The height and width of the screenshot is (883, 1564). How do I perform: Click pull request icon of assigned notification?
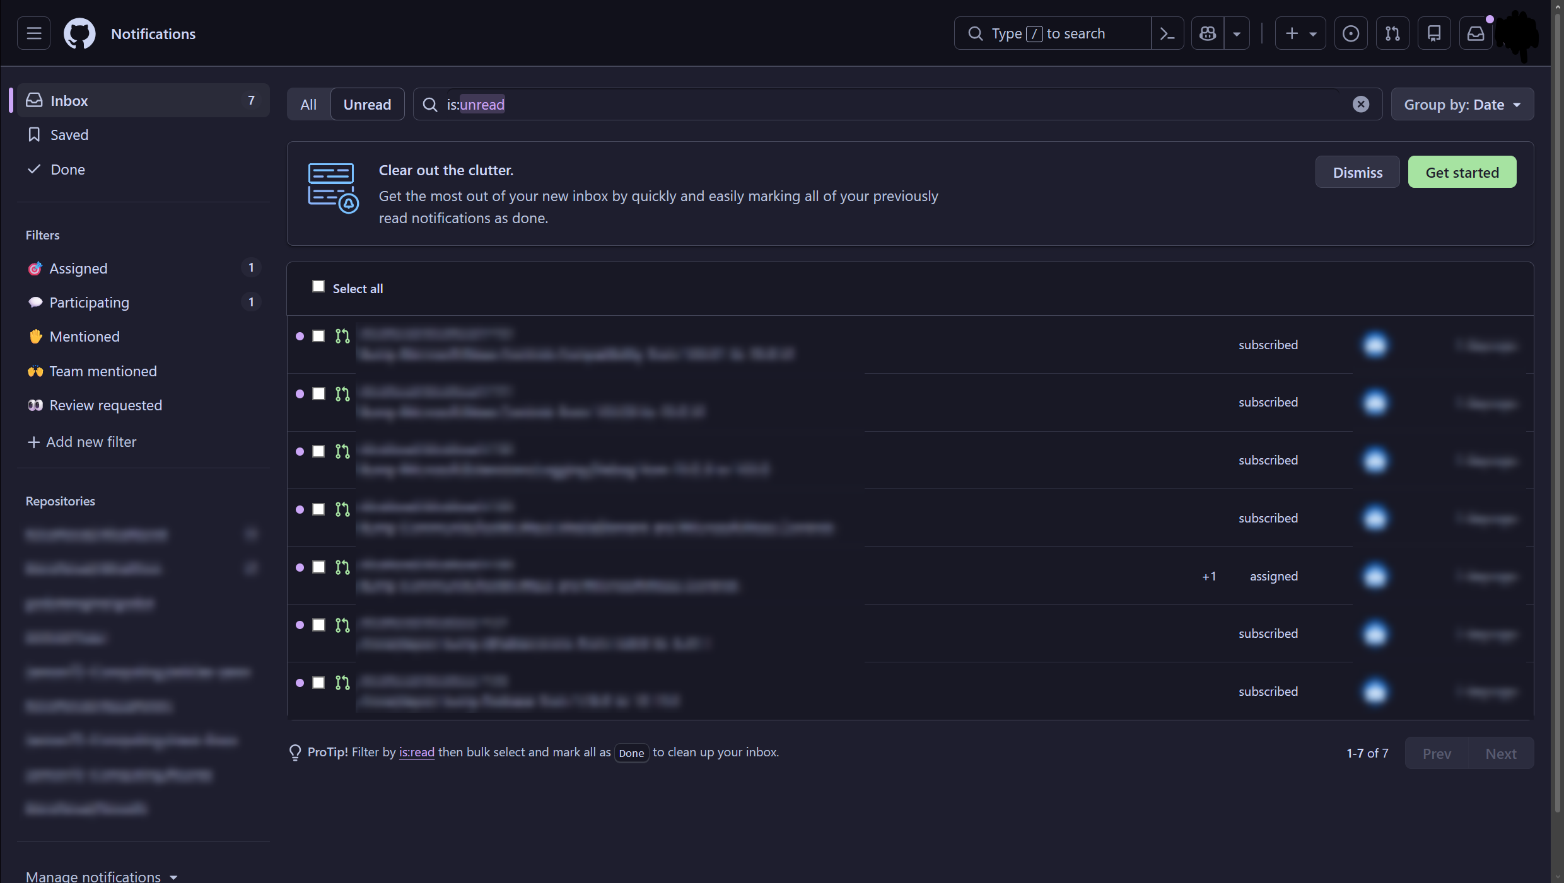pyautogui.click(x=342, y=567)
